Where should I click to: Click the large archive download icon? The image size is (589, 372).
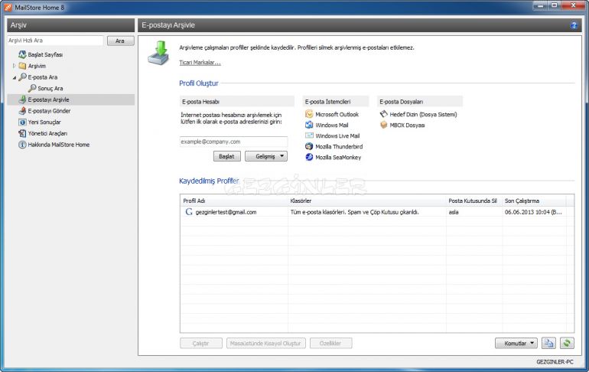[x=158, y=53]
